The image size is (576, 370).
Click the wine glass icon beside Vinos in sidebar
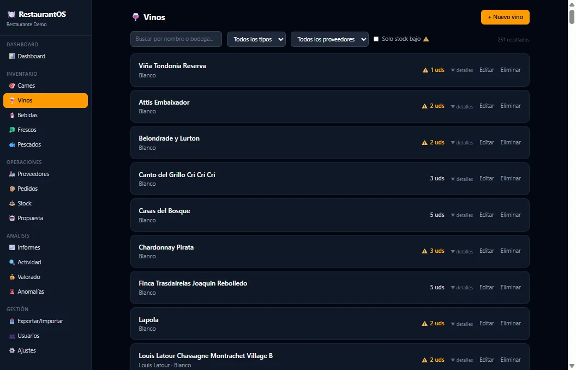point(12,100)
